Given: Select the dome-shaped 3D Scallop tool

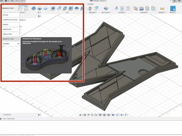Looking at the screenshot, I should tap(77, 9).
